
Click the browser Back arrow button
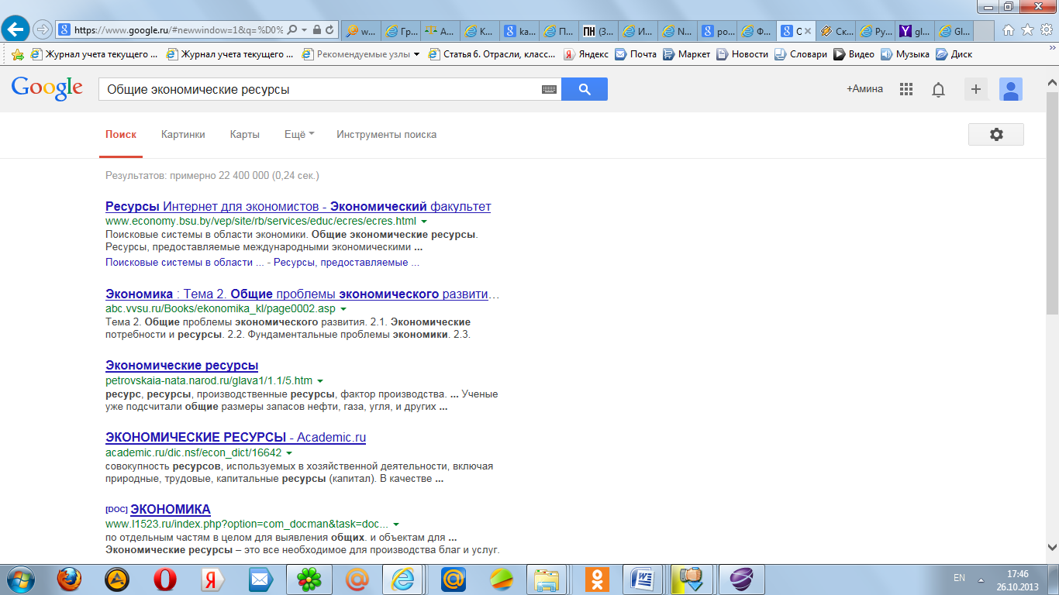(16, 30)
